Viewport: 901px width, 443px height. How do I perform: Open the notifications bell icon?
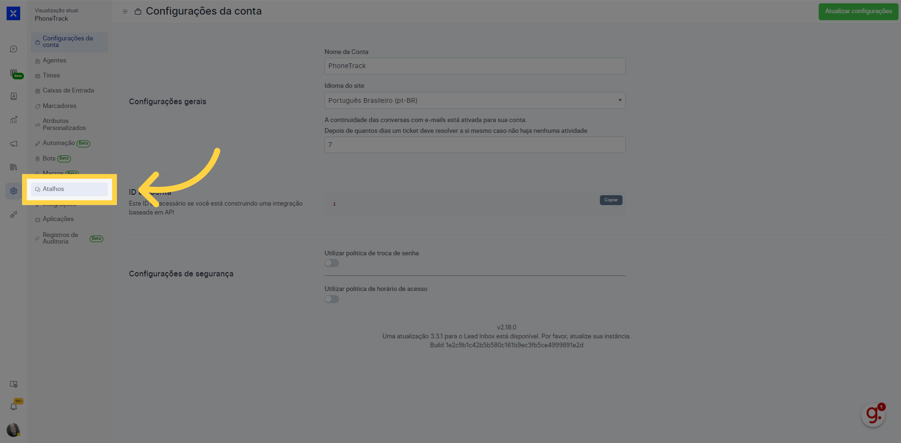(14, 406)
